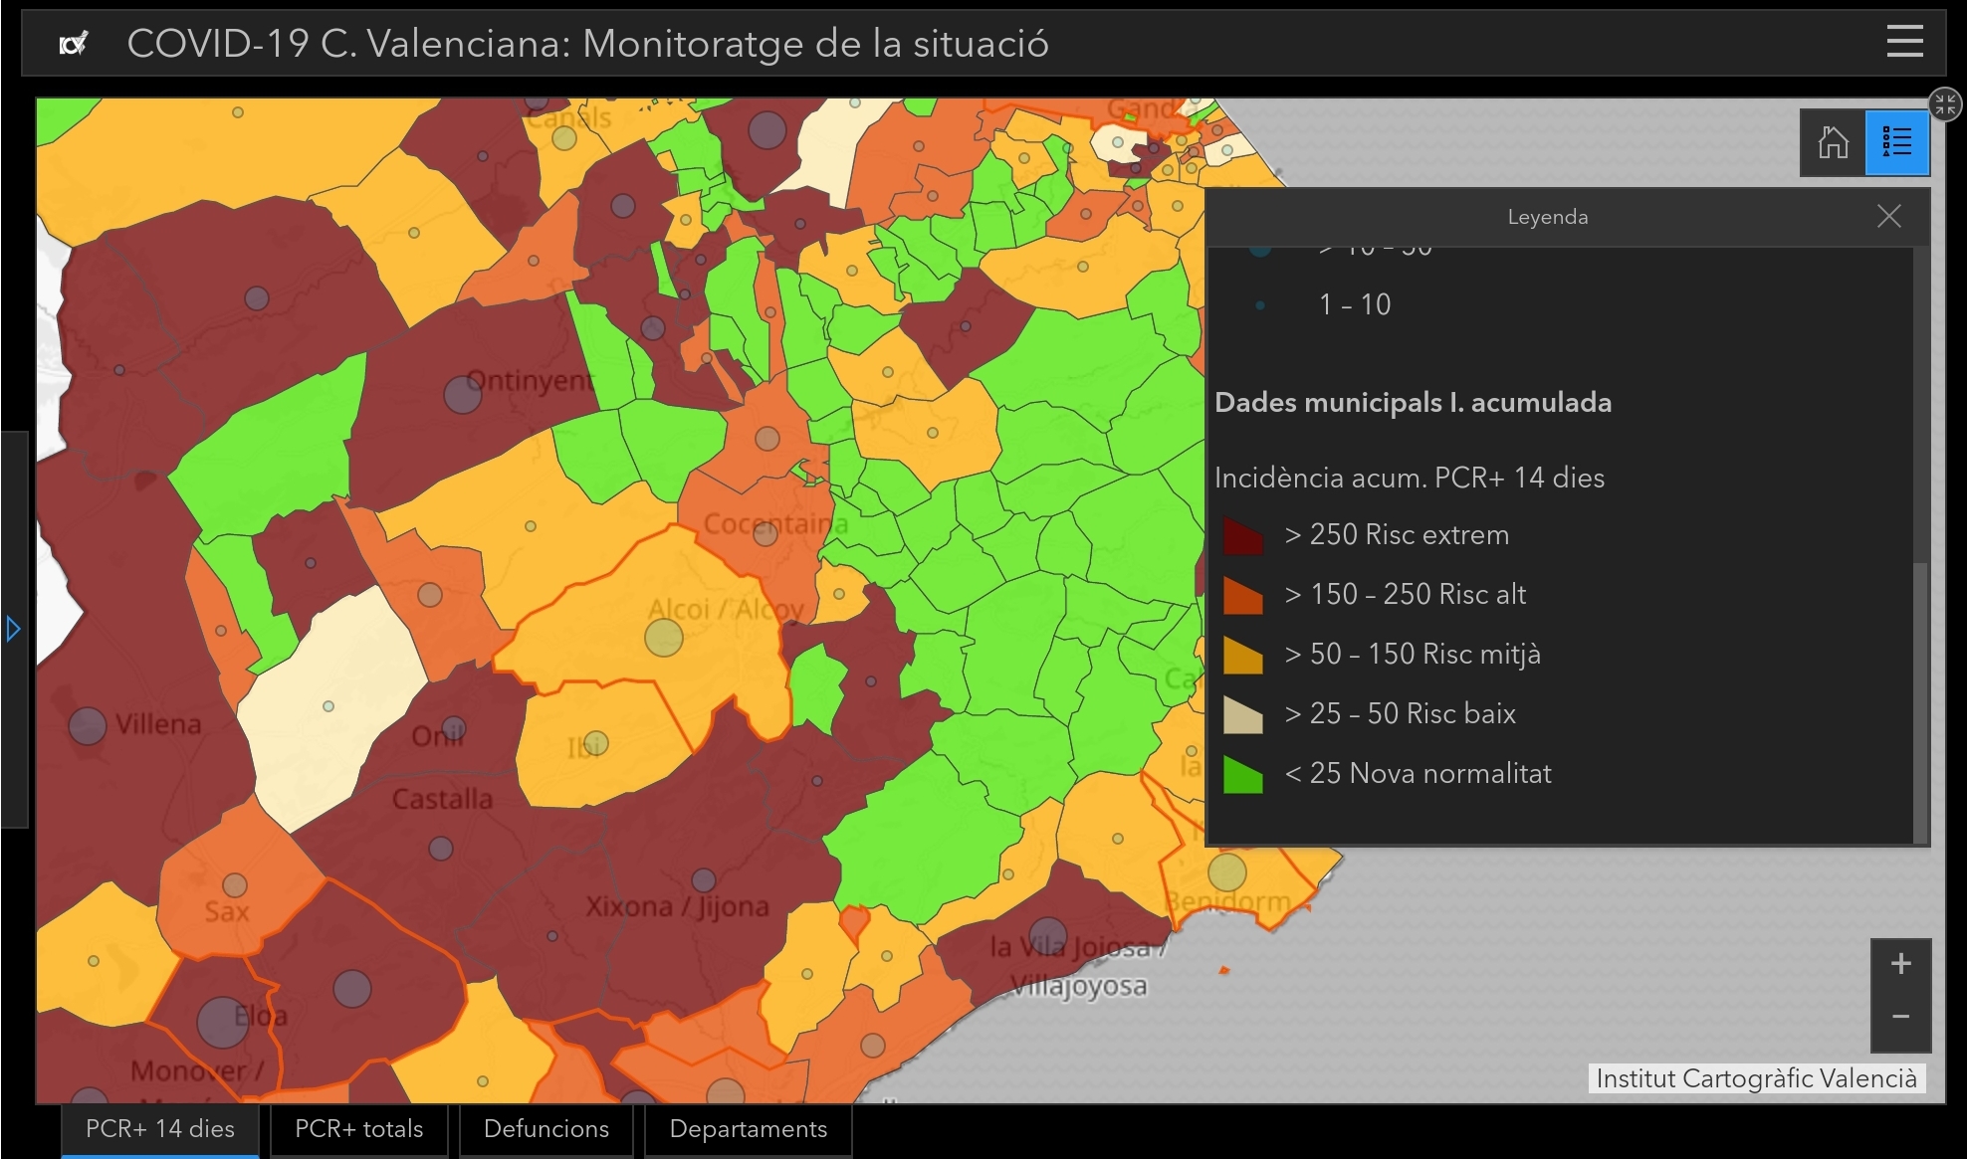
Task: Open the Defuncions tab
Action: point(546,1129)
